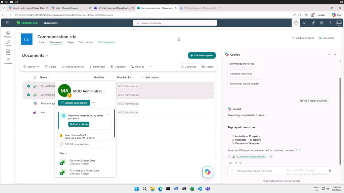344x193 pixels.
Task: Open the Copilot toolbar dropdown
Action: [31, 67]
